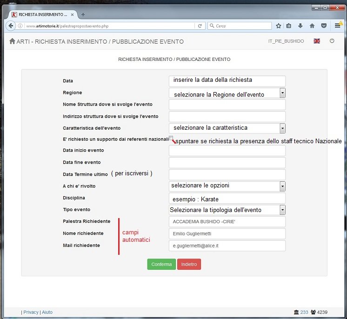Expand the Regione dropdown
Viewport: 347px width, 319px height.
coord(282,93)
